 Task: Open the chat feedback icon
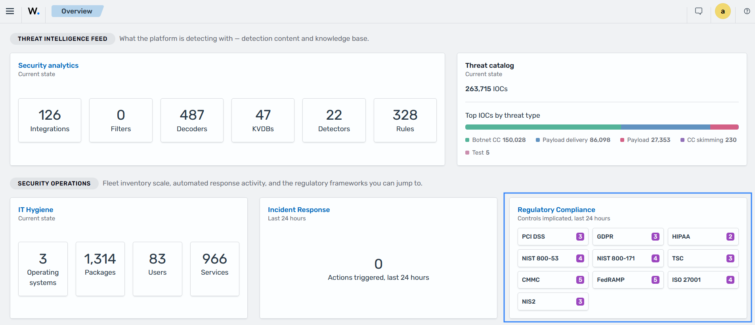coord(699,11)
